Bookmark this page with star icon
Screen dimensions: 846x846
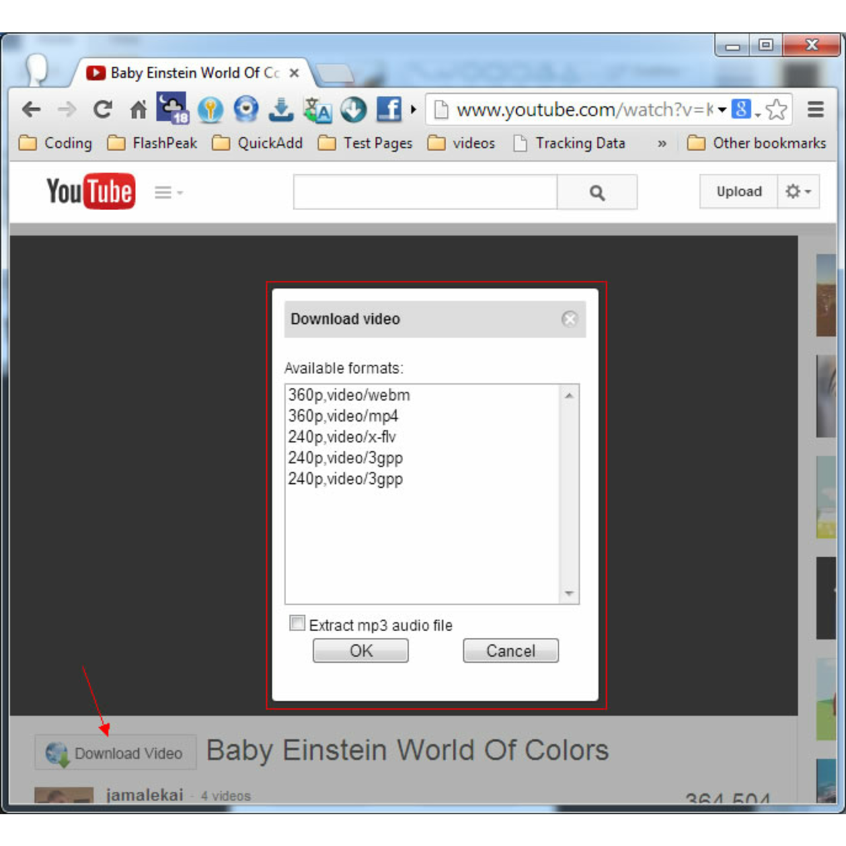click(777, 110)
